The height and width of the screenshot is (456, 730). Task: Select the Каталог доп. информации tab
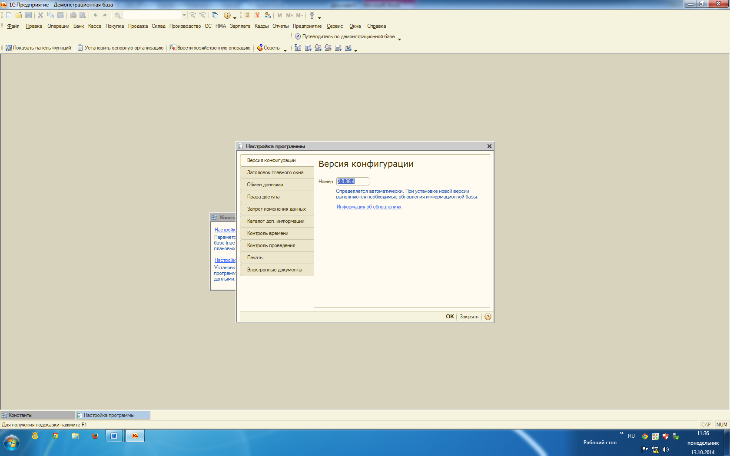coord(277,221)
